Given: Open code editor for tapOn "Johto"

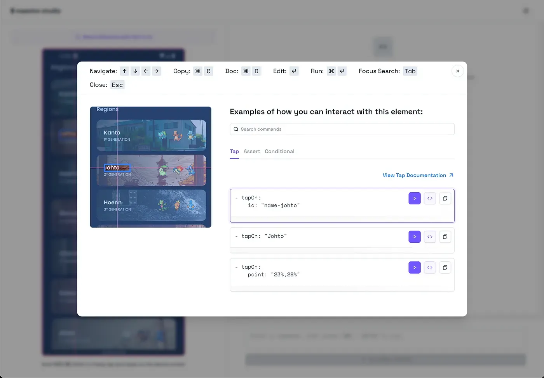Looking at the screenshot, I should [430, 236].
